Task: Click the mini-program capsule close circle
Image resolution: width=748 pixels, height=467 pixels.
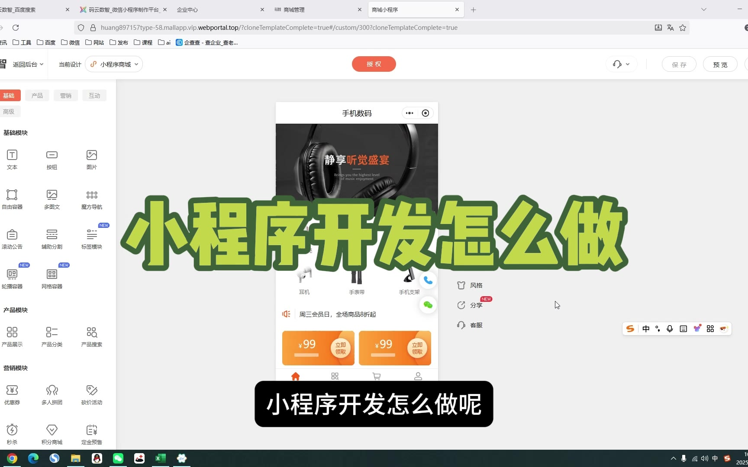Action: (x=426, y=113)
